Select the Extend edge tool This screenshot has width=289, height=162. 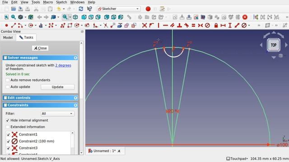(x=112, y=25)
